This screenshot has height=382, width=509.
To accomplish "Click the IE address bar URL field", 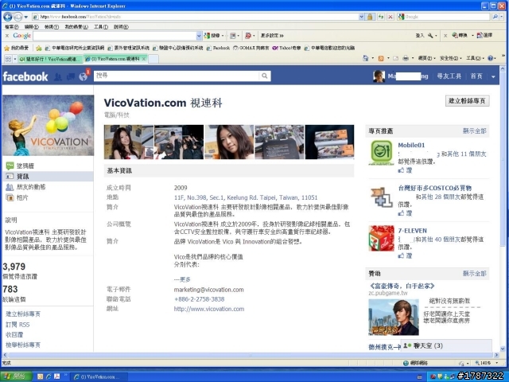I will coord(196,17).
